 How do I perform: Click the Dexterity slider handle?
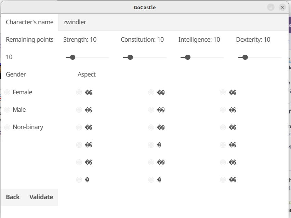(245, 57)
